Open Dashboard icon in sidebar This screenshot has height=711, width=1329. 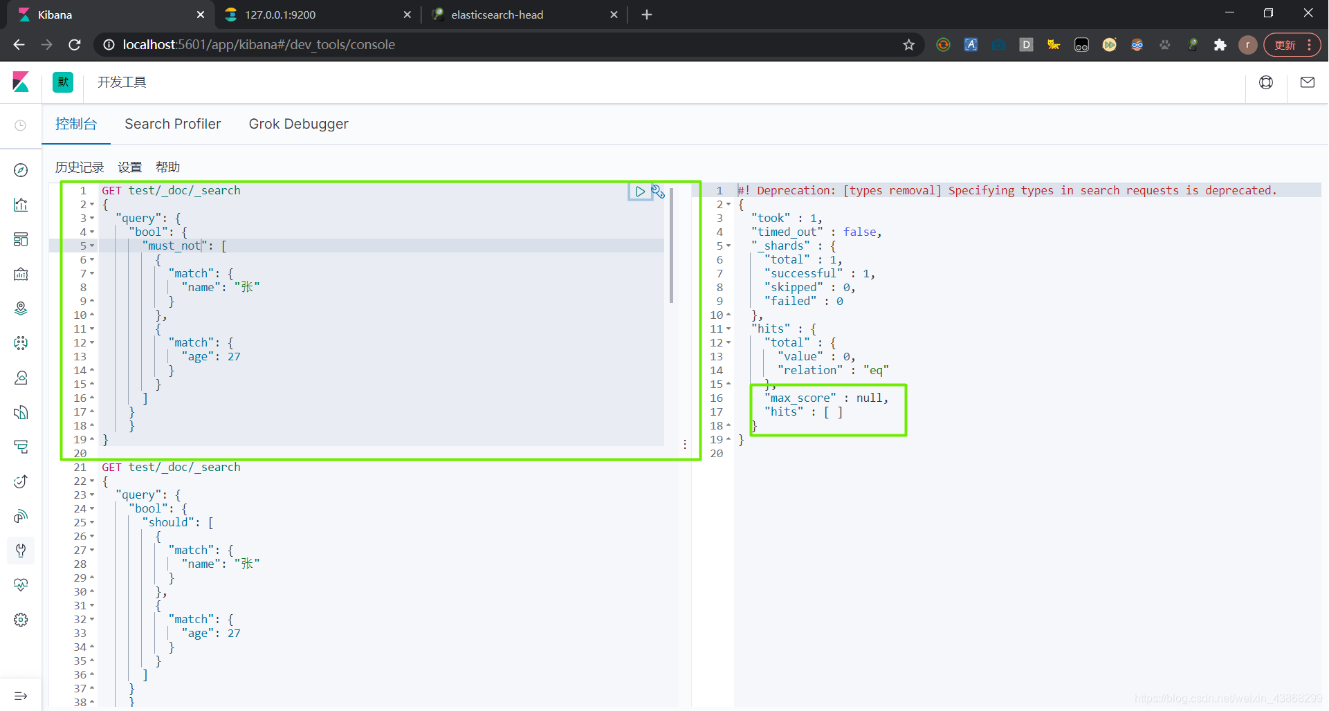(21, 239)
